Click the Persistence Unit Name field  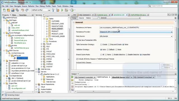click(136, 27)
